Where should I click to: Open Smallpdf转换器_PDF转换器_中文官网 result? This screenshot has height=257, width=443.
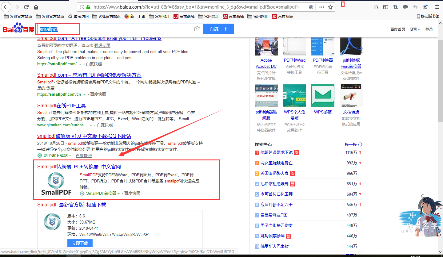(x=79, y=167)
